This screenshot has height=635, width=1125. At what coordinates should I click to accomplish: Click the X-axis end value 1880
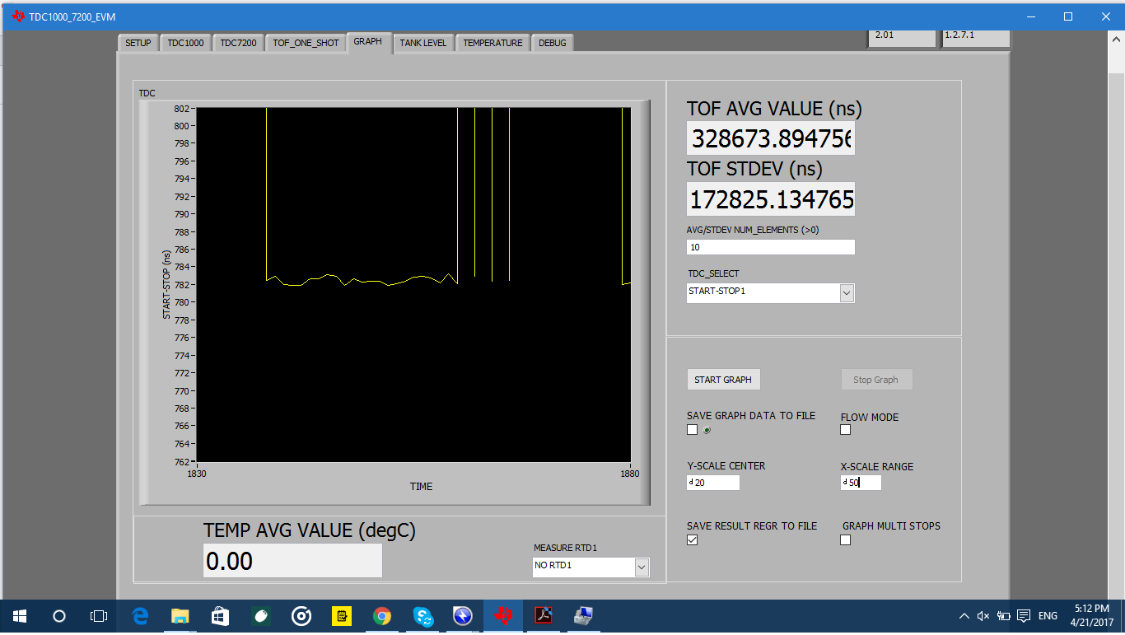pos(630,474)
